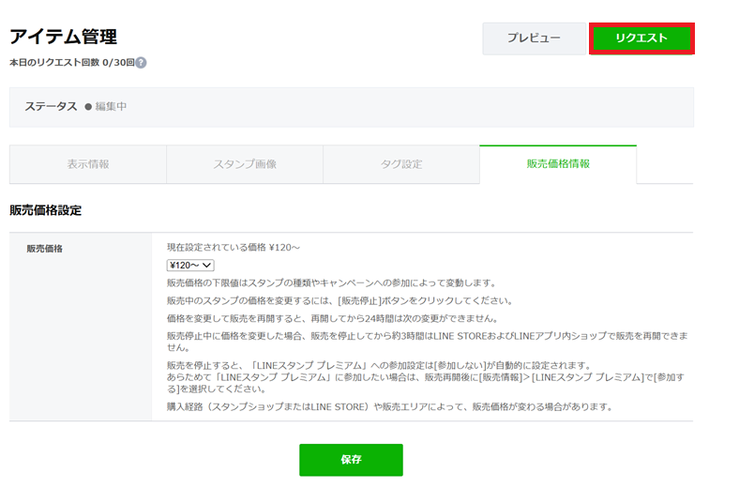
Task: Click the 販売価格設定 section heading
Action: click(45, 210)
